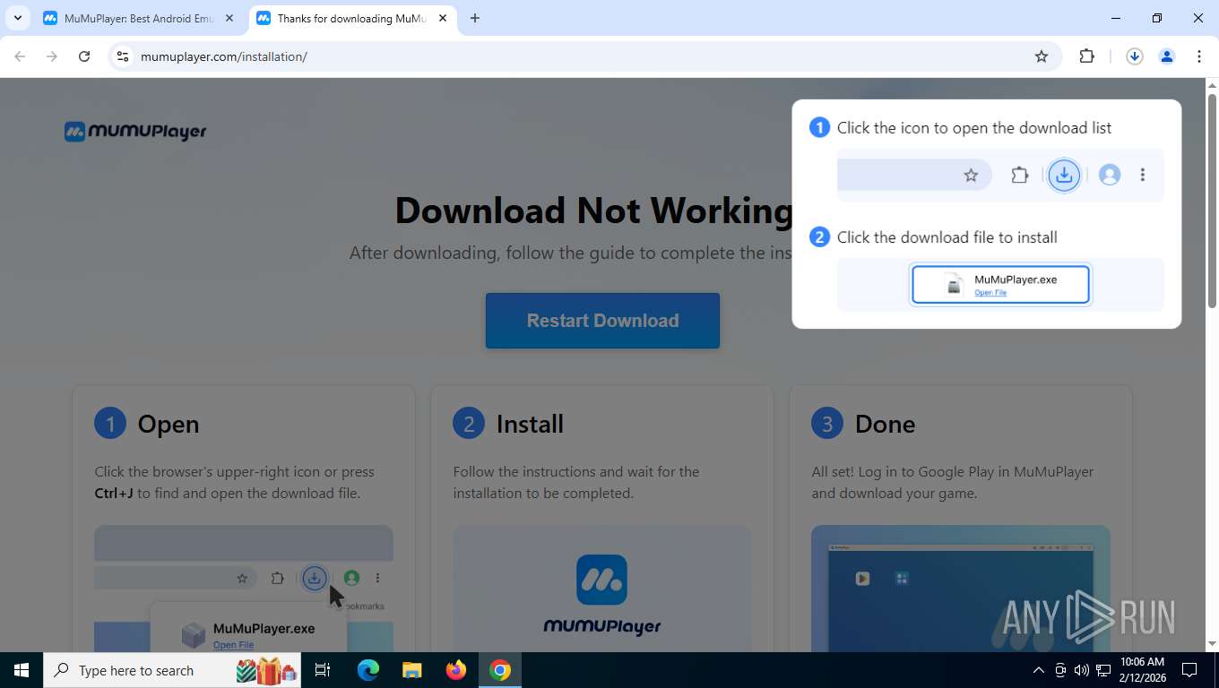
Task: Click download icon in the guide illustration
Action: coord(1064,175)
